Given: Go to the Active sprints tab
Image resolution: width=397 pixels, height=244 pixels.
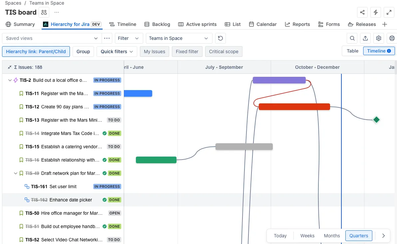Looking at the screenshot, I should tap(198, 24).
